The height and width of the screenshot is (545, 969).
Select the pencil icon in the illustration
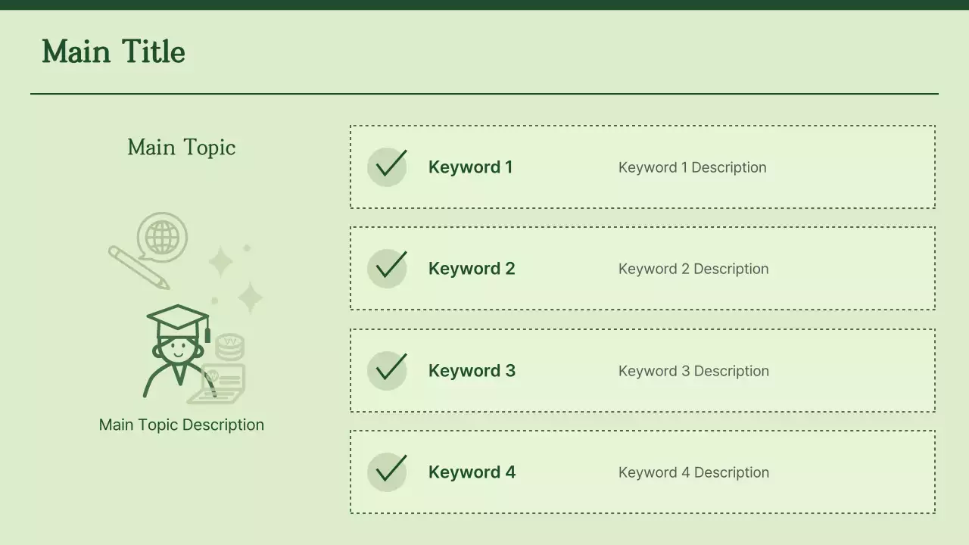tap(138, 266)
